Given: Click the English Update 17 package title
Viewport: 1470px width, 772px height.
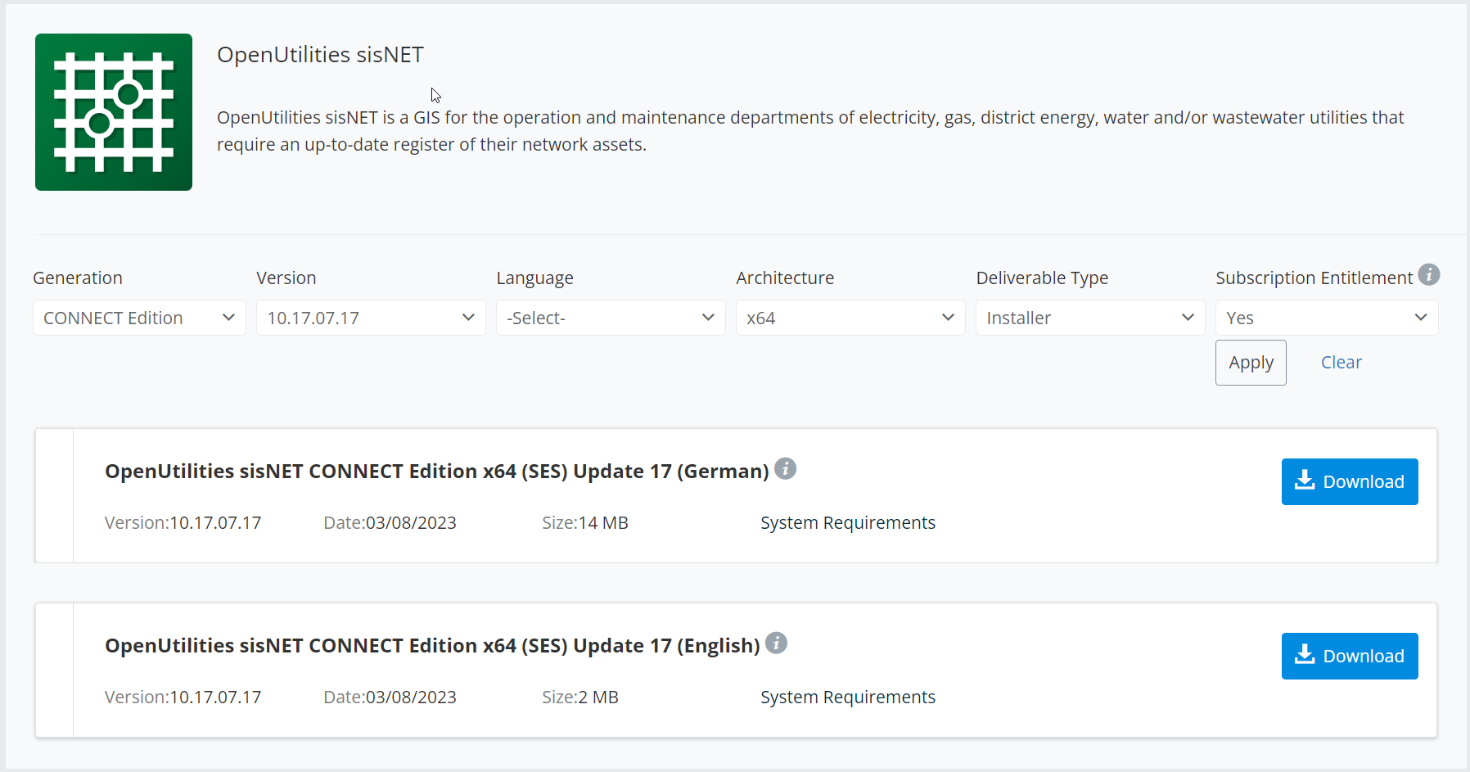Looking at the screenshot, I should point(432,646).
